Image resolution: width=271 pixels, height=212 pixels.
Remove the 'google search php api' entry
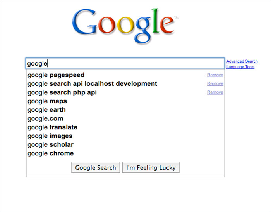click(x=215, y=92)
